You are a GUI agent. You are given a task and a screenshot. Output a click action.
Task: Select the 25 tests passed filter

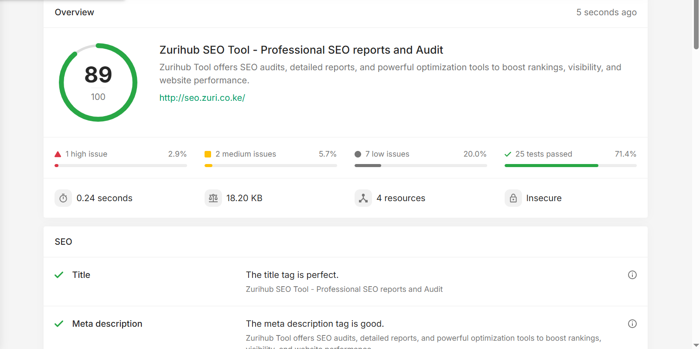(543, 154)
